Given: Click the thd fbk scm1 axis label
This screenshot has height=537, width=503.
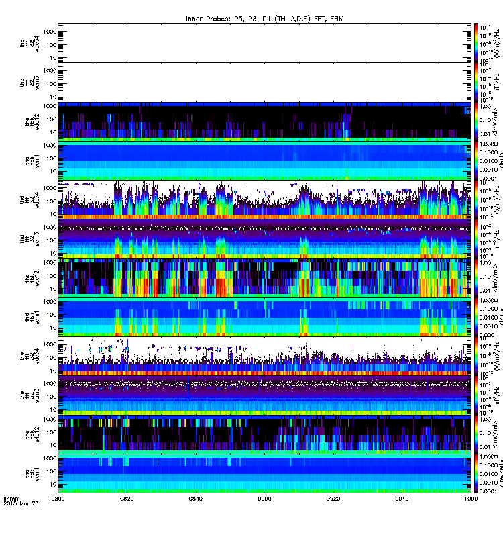Looking at the screenshot, I should coord(32,317).
